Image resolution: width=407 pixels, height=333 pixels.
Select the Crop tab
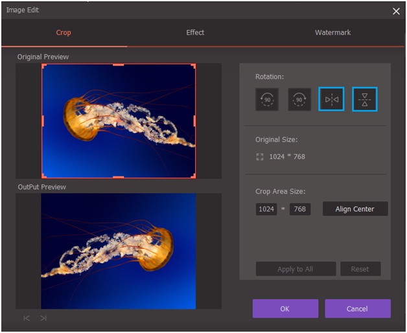64,32
